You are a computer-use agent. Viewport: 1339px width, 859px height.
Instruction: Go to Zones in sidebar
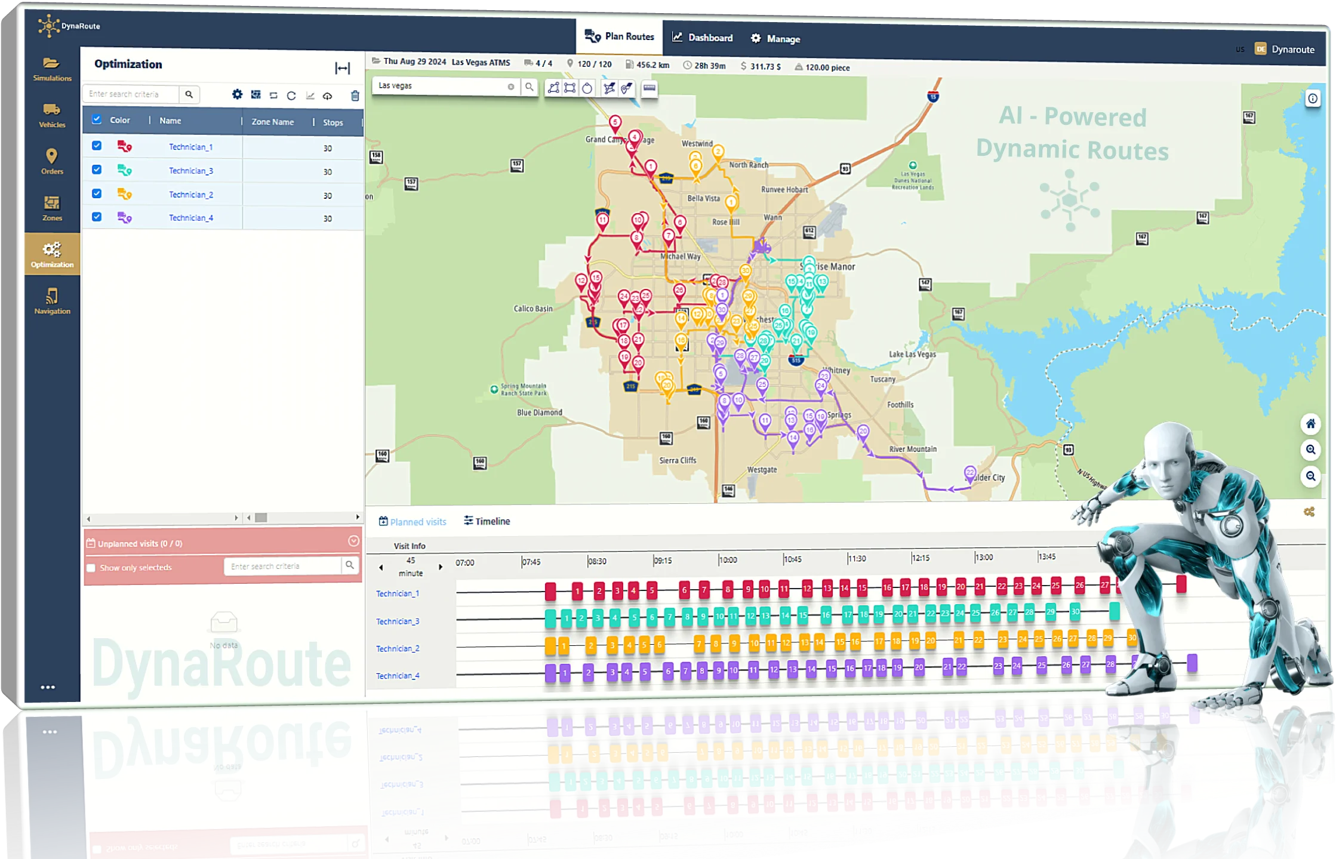[52, 208]
